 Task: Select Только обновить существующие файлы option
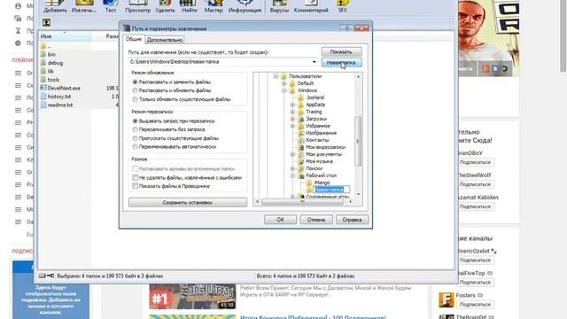[x=136, y=99]
